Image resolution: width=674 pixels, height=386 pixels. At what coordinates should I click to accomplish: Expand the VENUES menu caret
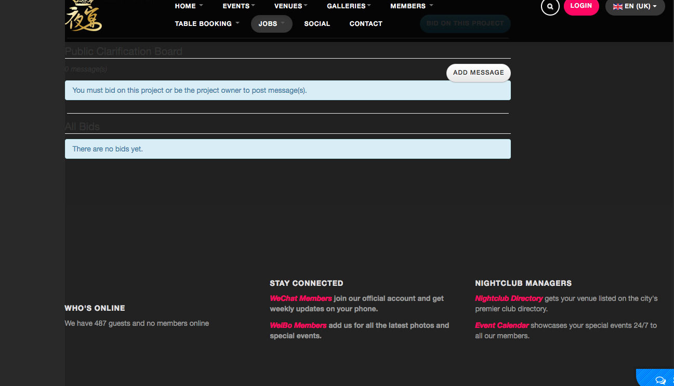(x=306, y=6)
